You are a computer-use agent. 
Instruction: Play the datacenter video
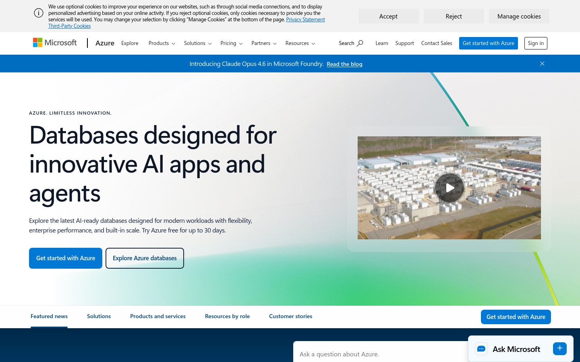pos(449,188)
